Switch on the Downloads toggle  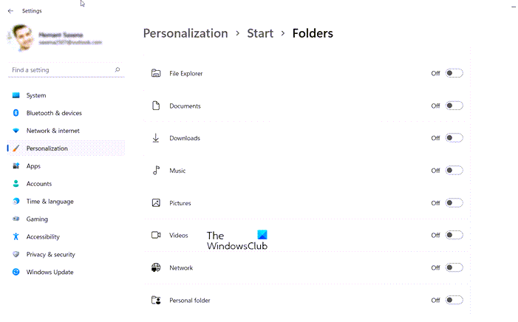coord(454,138)
